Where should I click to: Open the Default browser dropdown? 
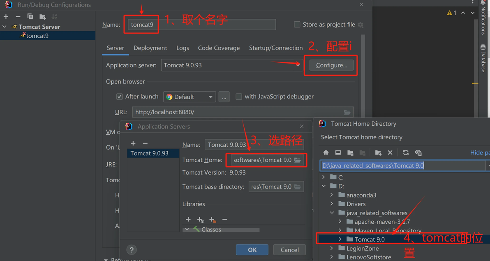click(190, 97)
